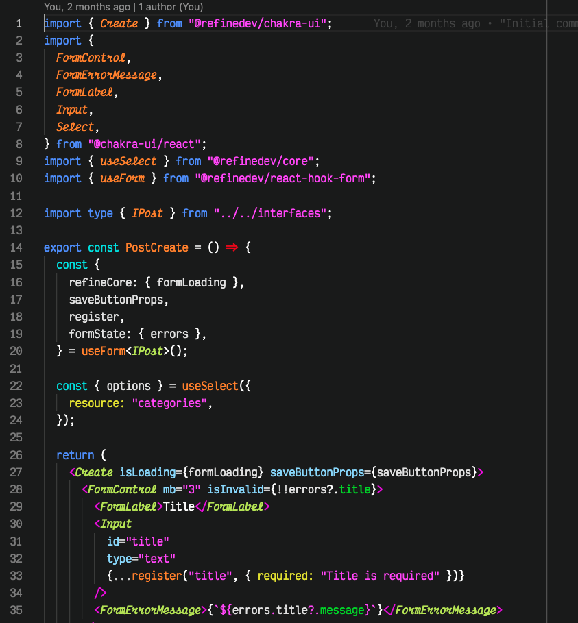Click register in the destructuring on line 18
Viewport: 578px width, 623px height.
(x=94, y=317)
